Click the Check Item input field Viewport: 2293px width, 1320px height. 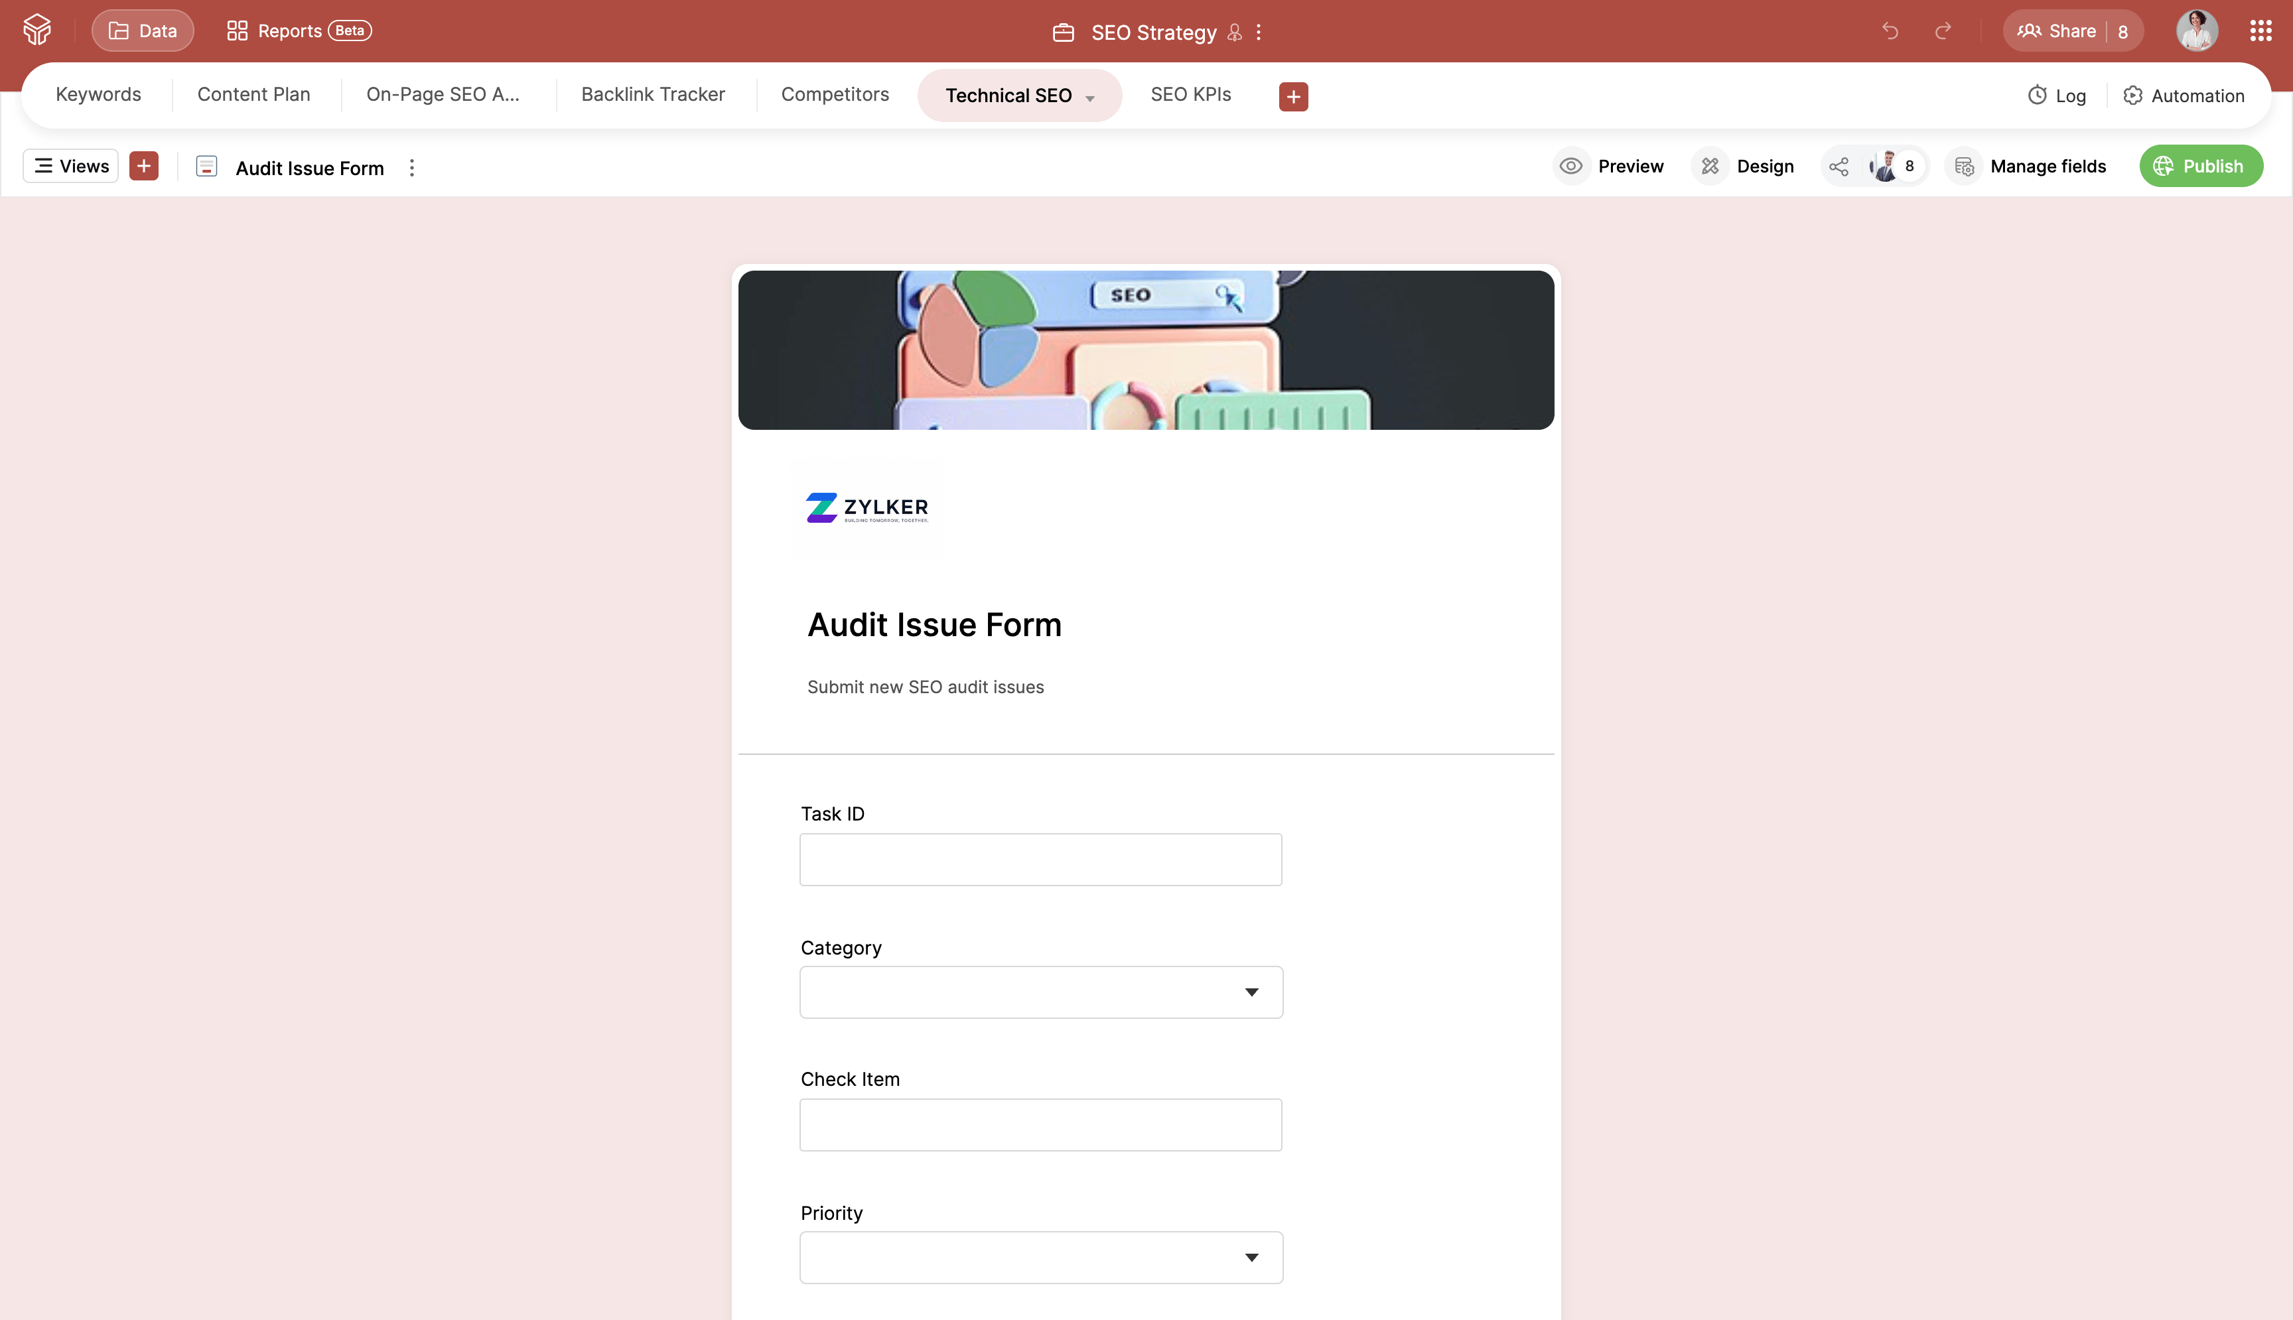coord(1040,1125)
